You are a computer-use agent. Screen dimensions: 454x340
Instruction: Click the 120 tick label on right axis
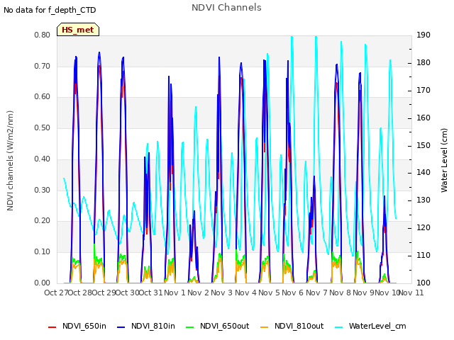tap(423, 228)
